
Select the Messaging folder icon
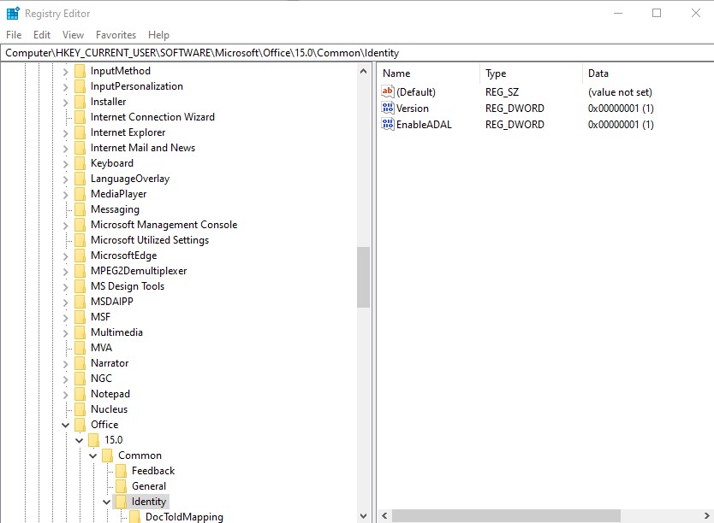(x=80, y=209)
